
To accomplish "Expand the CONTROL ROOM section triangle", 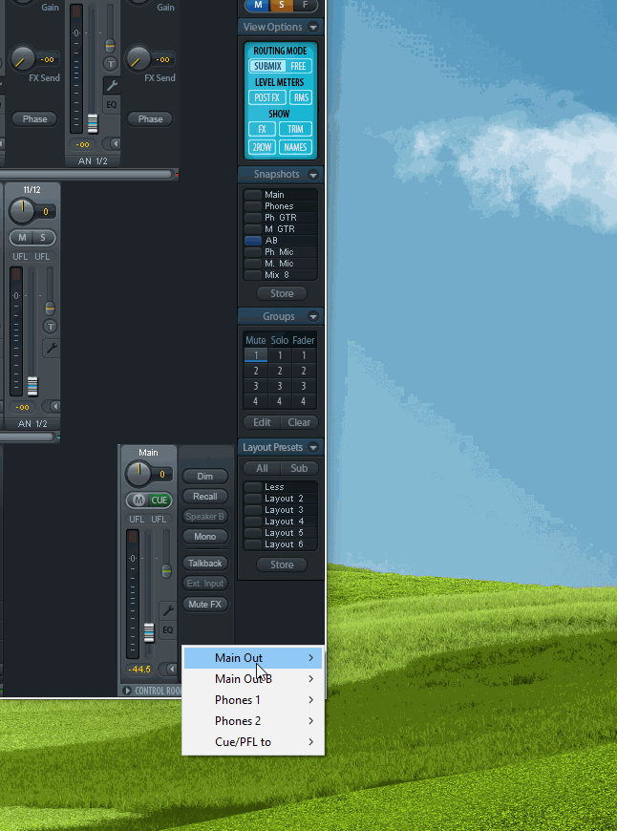I will 127,691.
